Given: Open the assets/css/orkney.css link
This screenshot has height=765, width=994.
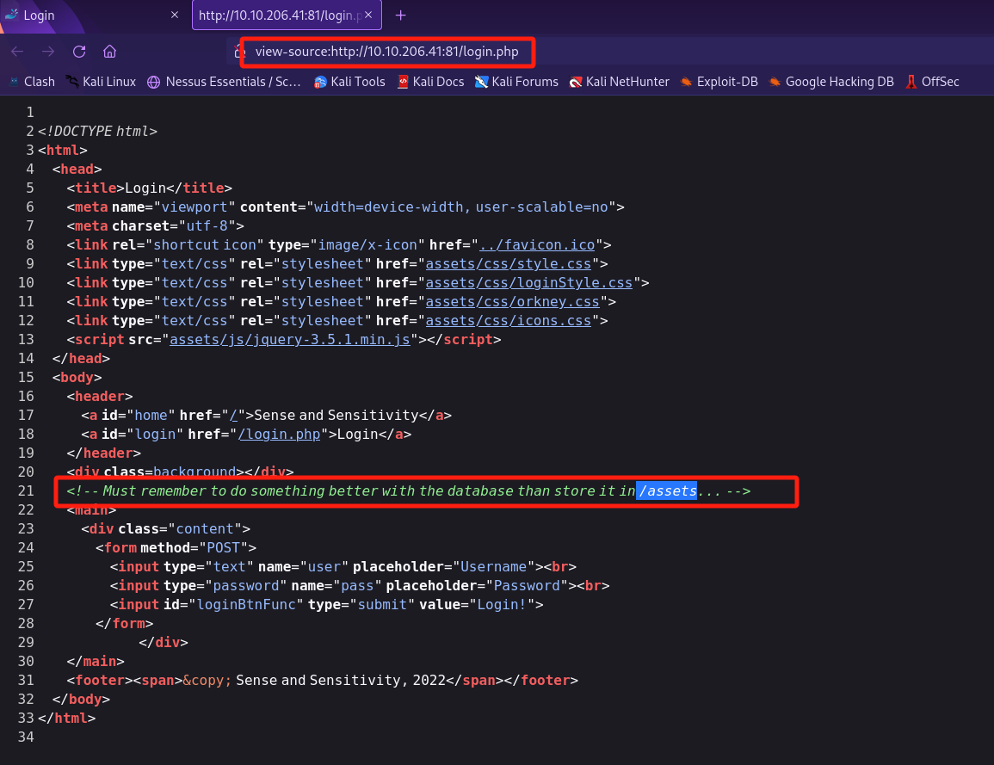Looking at the screenshot, I should click(x=510, y=301).
